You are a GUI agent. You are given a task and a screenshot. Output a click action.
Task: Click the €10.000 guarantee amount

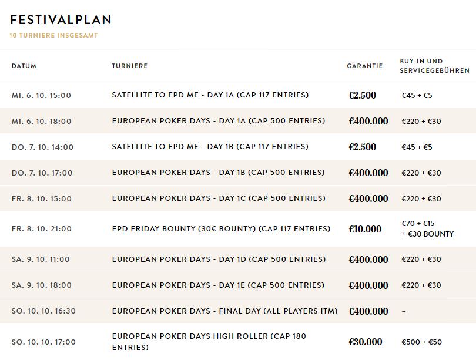click(x=365, y=229)
